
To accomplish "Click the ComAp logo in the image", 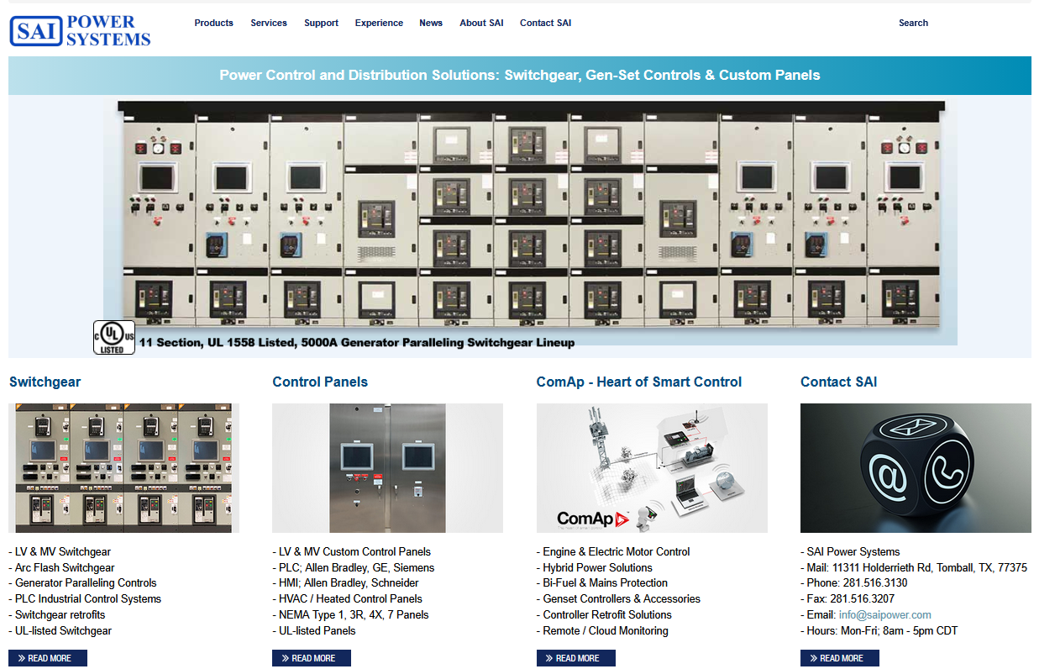I will click(592, 519).
